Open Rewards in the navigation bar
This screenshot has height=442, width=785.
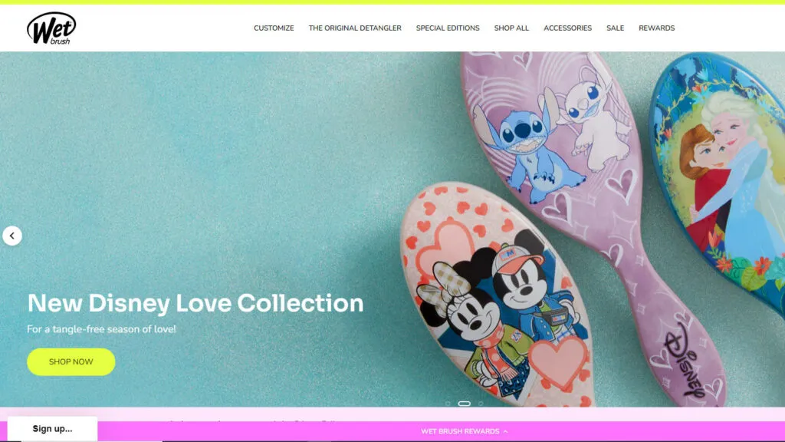tap(656, 28)
